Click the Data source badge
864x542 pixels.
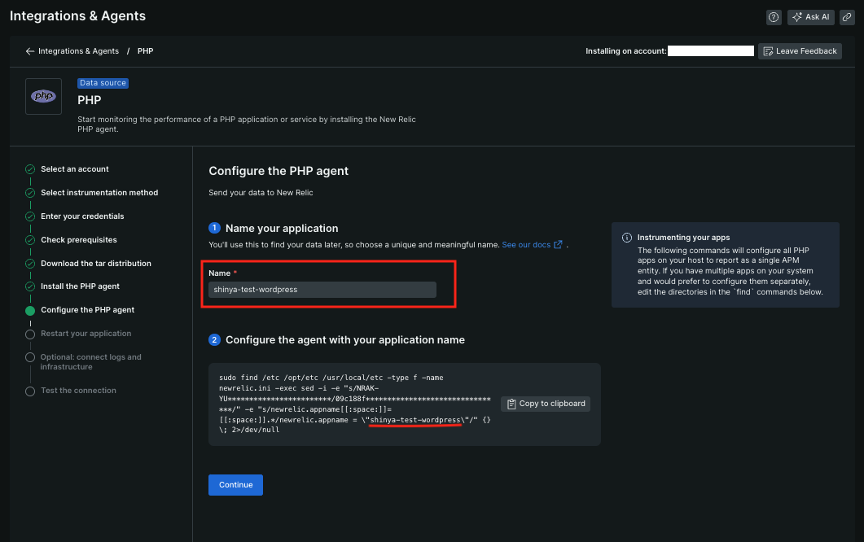[103, 83]
